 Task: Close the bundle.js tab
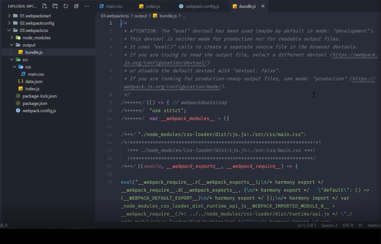tap(263, 6)
